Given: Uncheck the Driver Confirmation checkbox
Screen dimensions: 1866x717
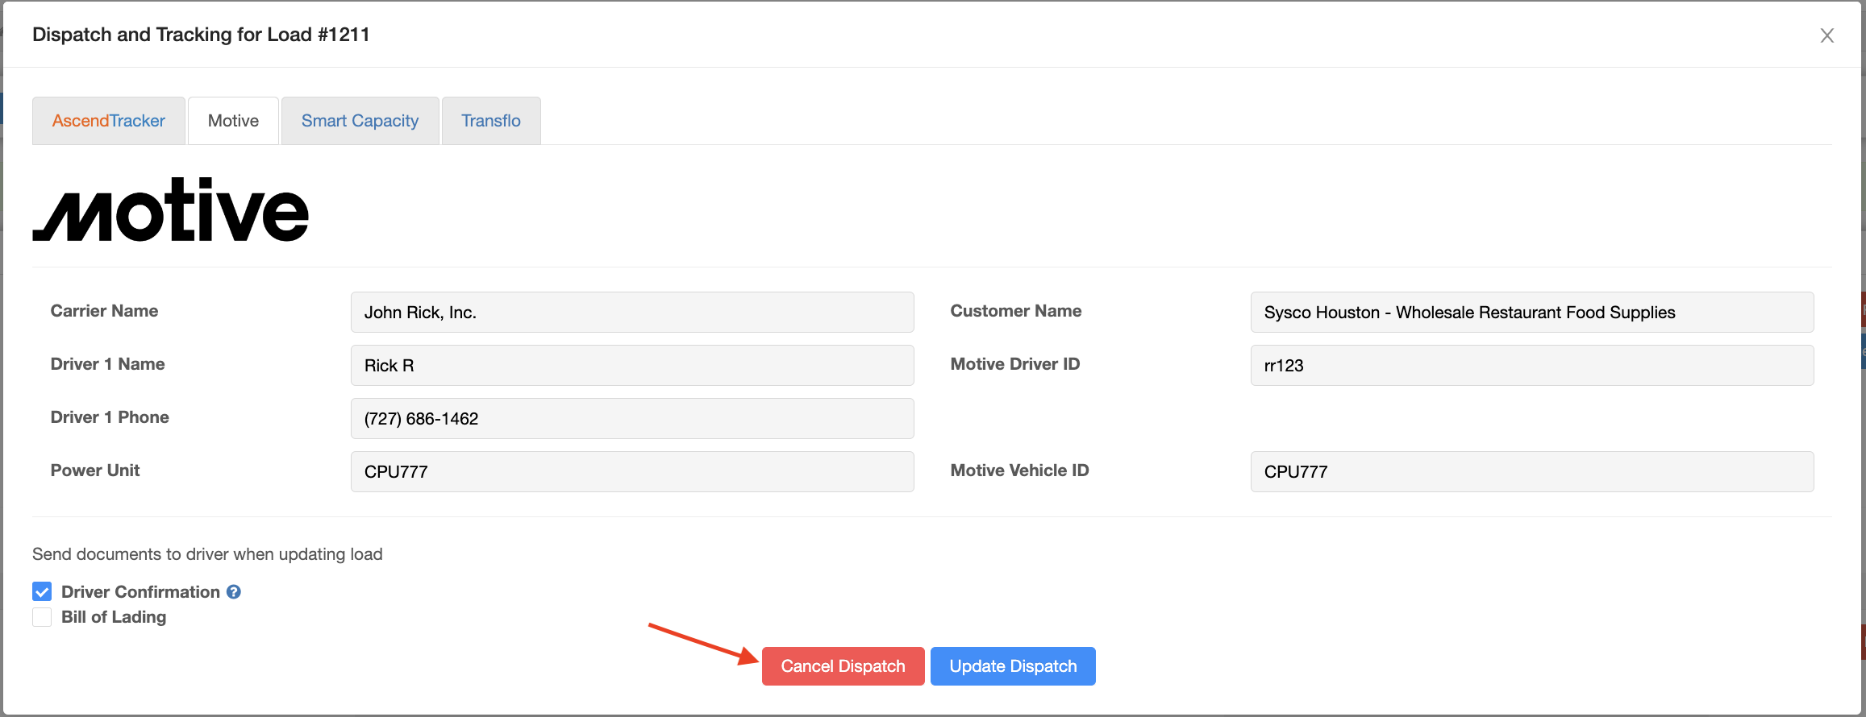Looking at the screenshot, I should [x=42, y=592].
